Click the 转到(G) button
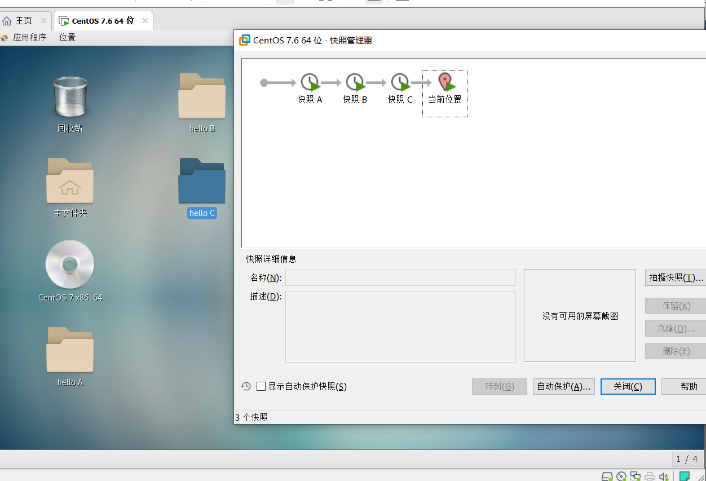 coord(500,386)
